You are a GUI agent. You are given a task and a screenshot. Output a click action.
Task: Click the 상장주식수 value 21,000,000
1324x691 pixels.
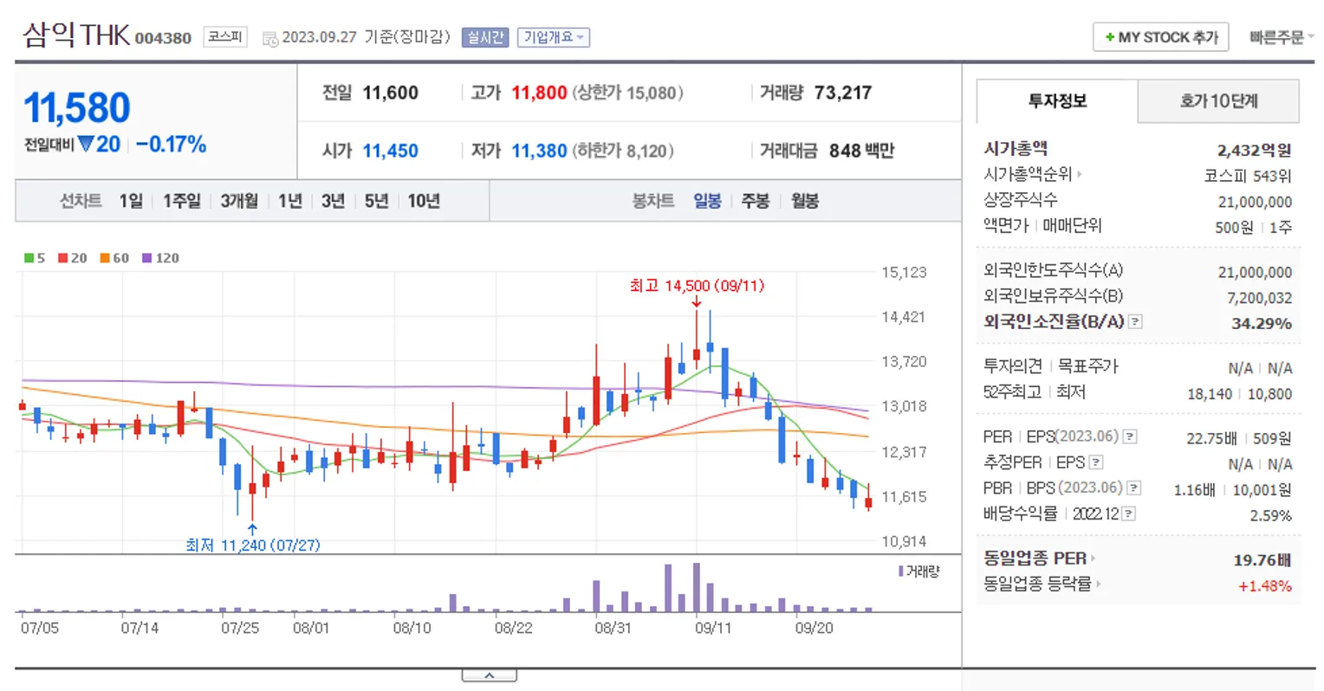click(x=1255, y=202)
